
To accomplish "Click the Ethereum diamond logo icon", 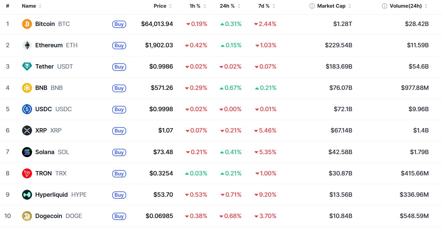I will point(27,45).
